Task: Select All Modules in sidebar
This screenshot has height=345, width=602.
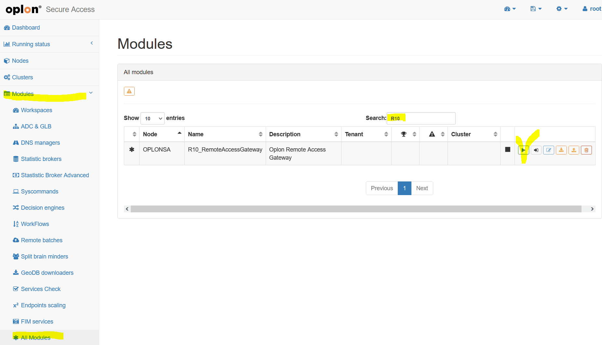Action: (x=49, y=338)
